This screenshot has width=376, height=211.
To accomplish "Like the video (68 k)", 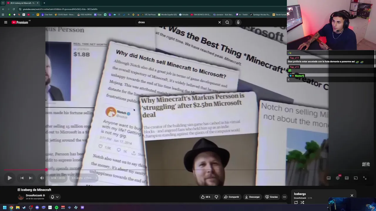I will 206,197.
